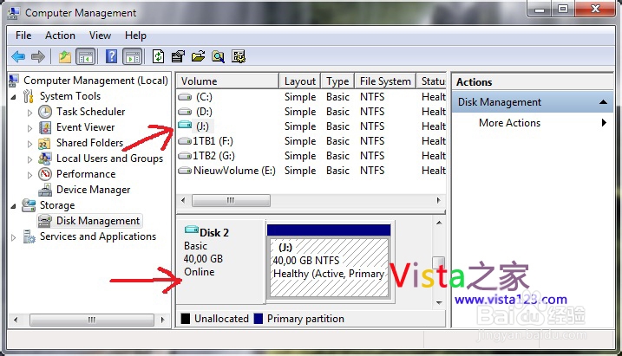The width and height of the screenshot is (622, 356).
Task: Collapse the Storage tree node
Action: (14, 206)
